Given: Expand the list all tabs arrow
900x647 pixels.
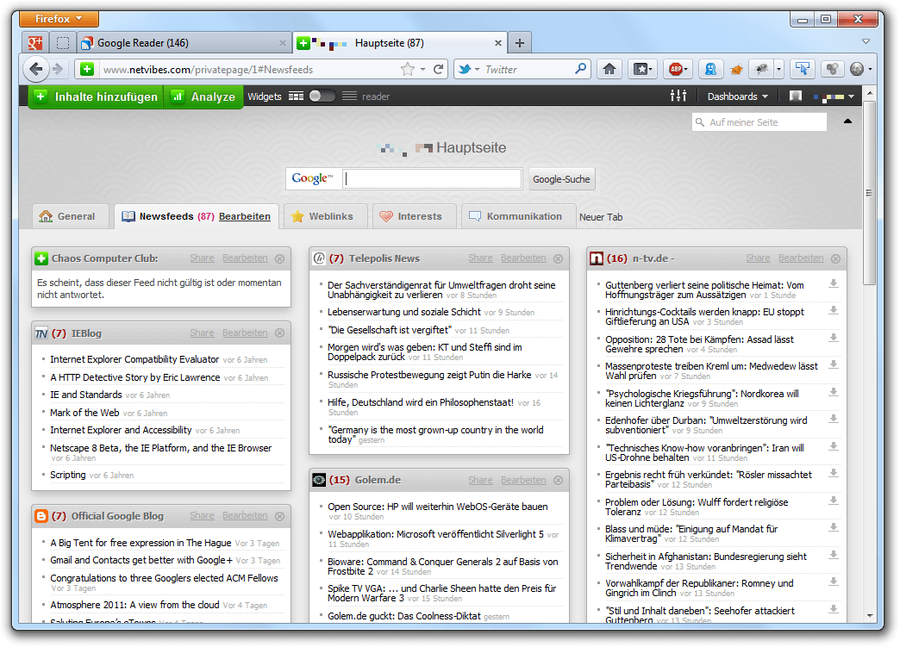Looking at the screenshot, I should click(x=866, y=41).
